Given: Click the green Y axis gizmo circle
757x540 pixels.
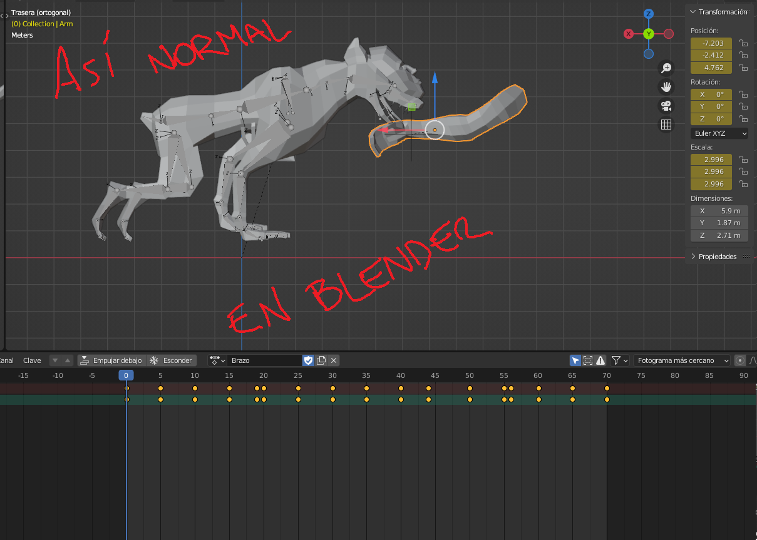Looking at the screenshot, I should tap(649, 34).
